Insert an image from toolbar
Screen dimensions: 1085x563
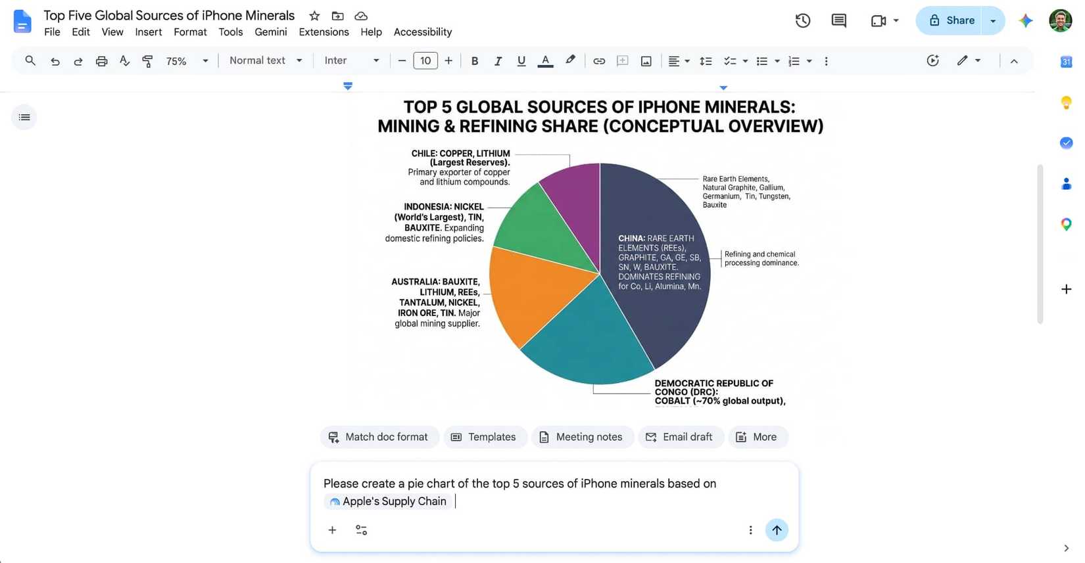(x=646, y=61)
